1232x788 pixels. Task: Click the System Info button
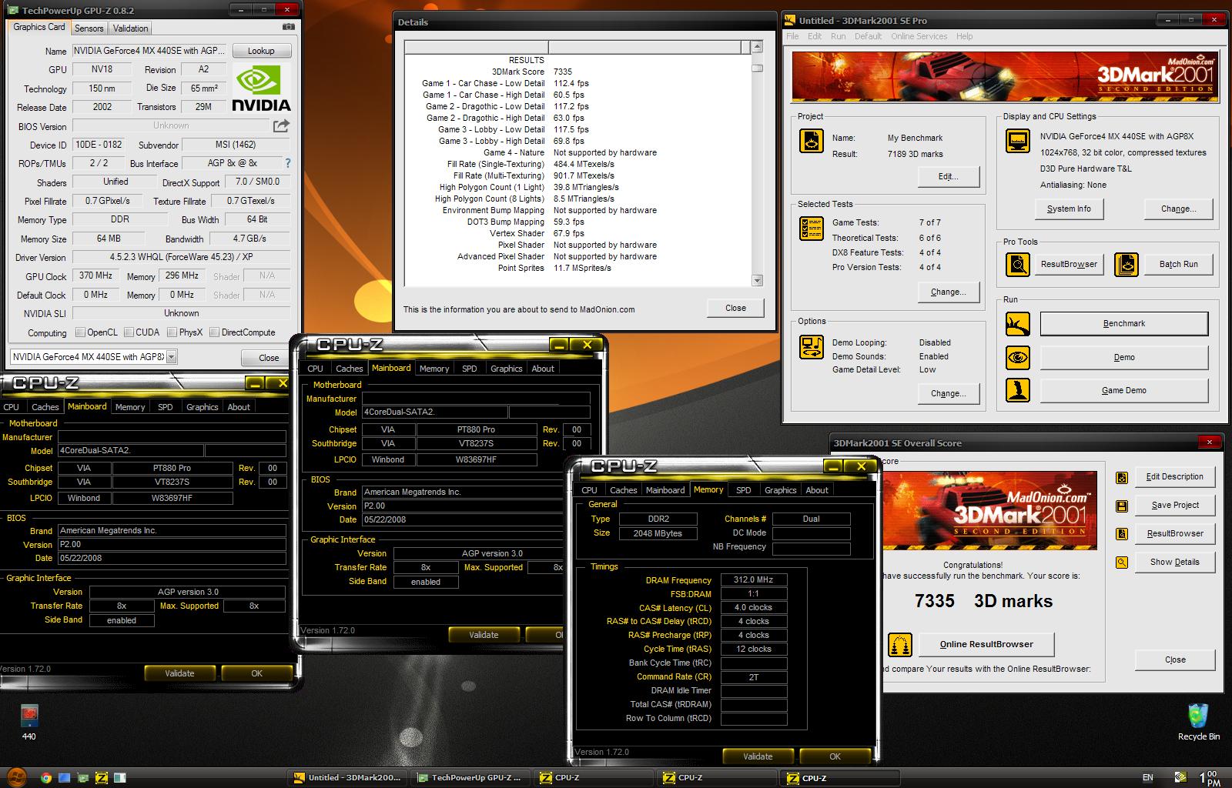pyautogui.click(x=1069, y=209)
